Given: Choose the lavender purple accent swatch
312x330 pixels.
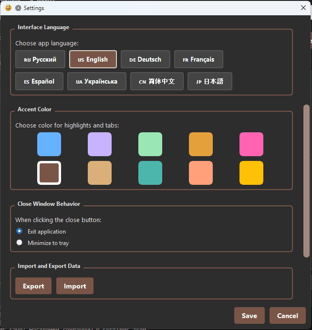Looking at the screenshot, I should 100,144.
